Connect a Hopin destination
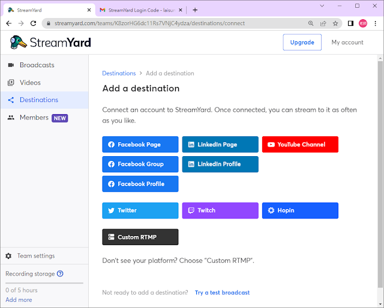Viewport: 384px width, 308px height. click(300, 211)
